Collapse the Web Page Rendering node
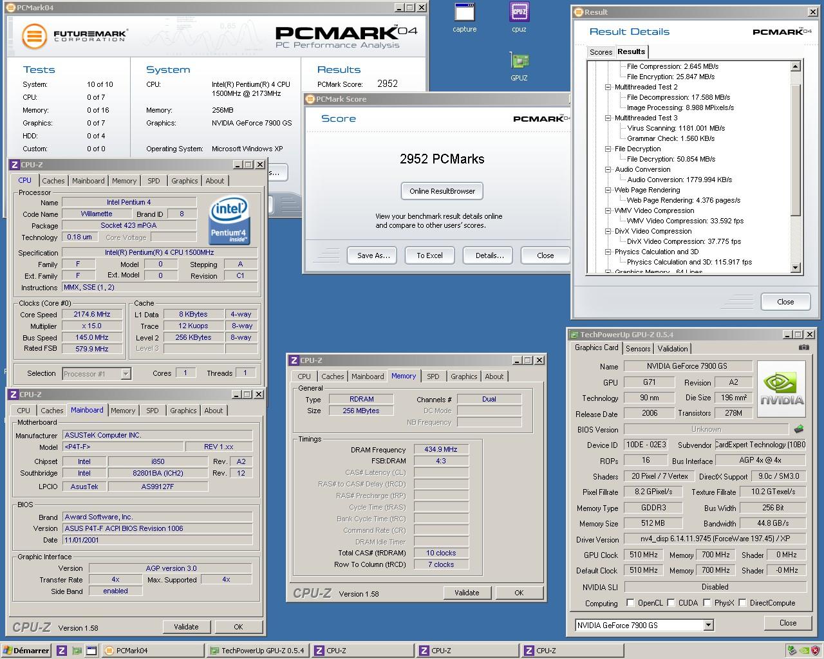The height and width of the screenshot is (659, 824). [608, 190]
